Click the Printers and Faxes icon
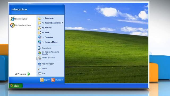 pyautogui.click(x=40, y=58)
